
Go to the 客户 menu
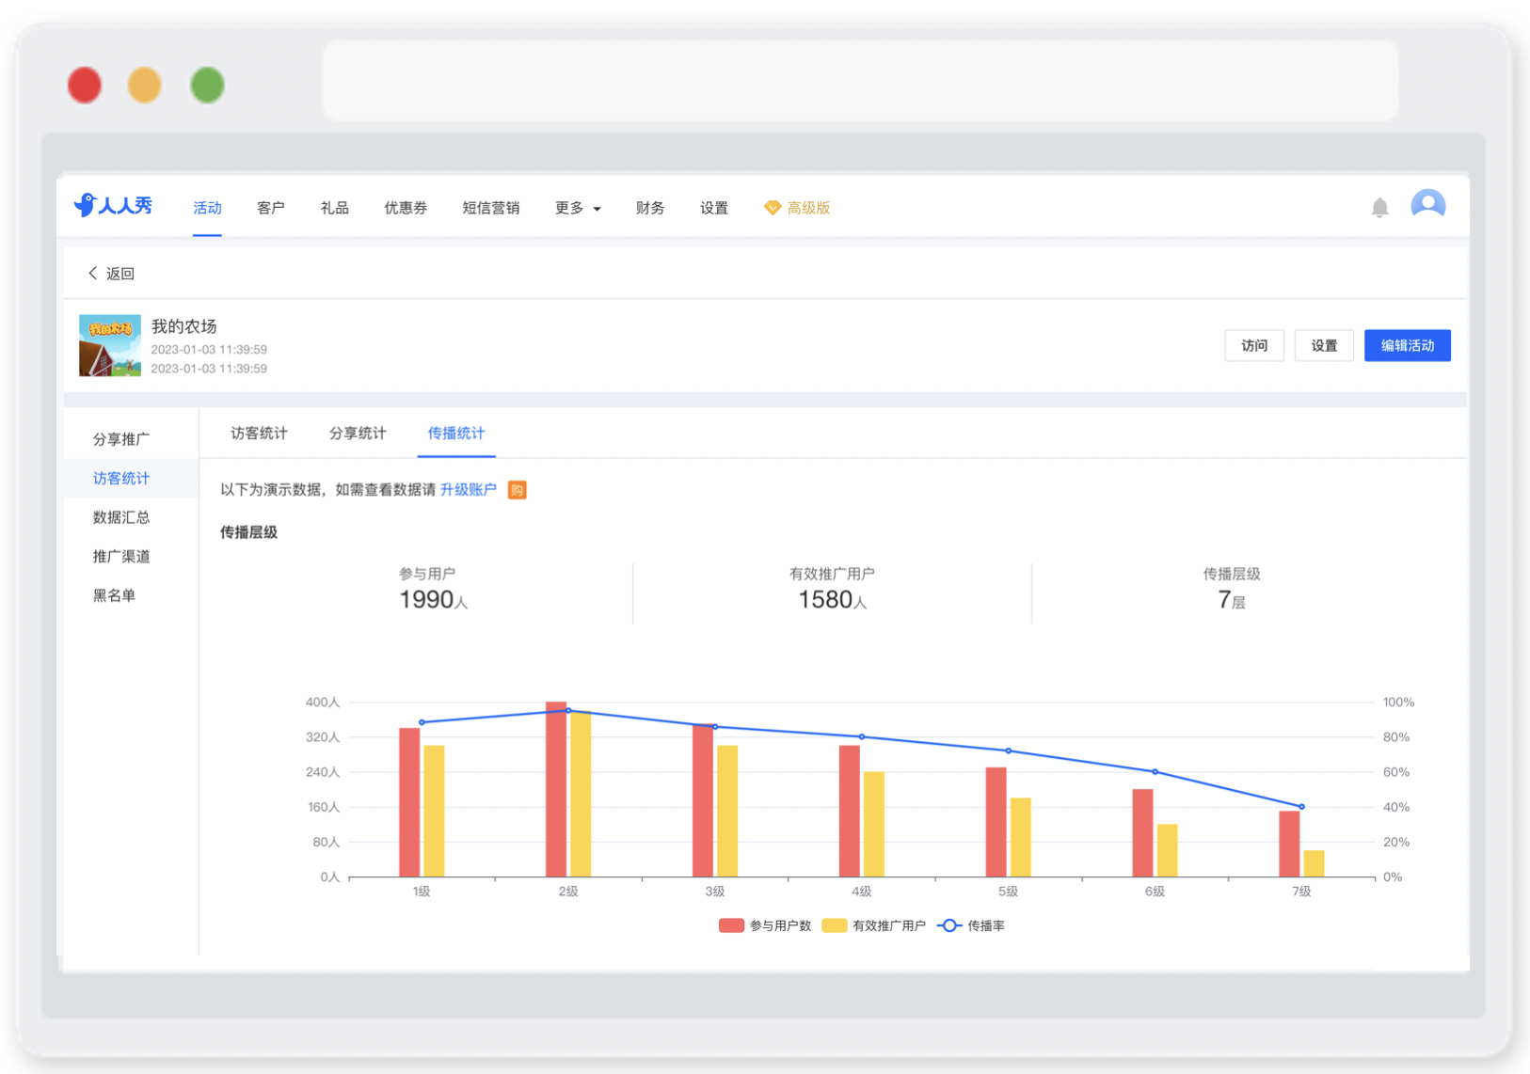coord(271,208)
